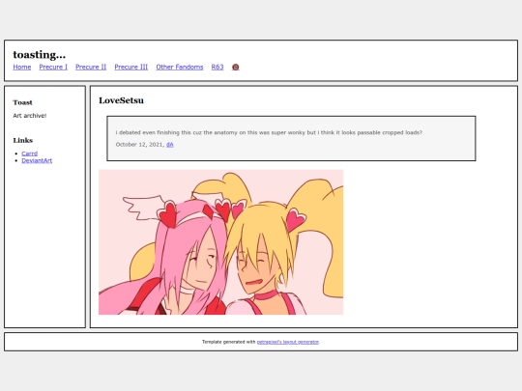Screen dimensions: 522x391
Task: Navigate to Other Fandoms
Action: (180, 68)
